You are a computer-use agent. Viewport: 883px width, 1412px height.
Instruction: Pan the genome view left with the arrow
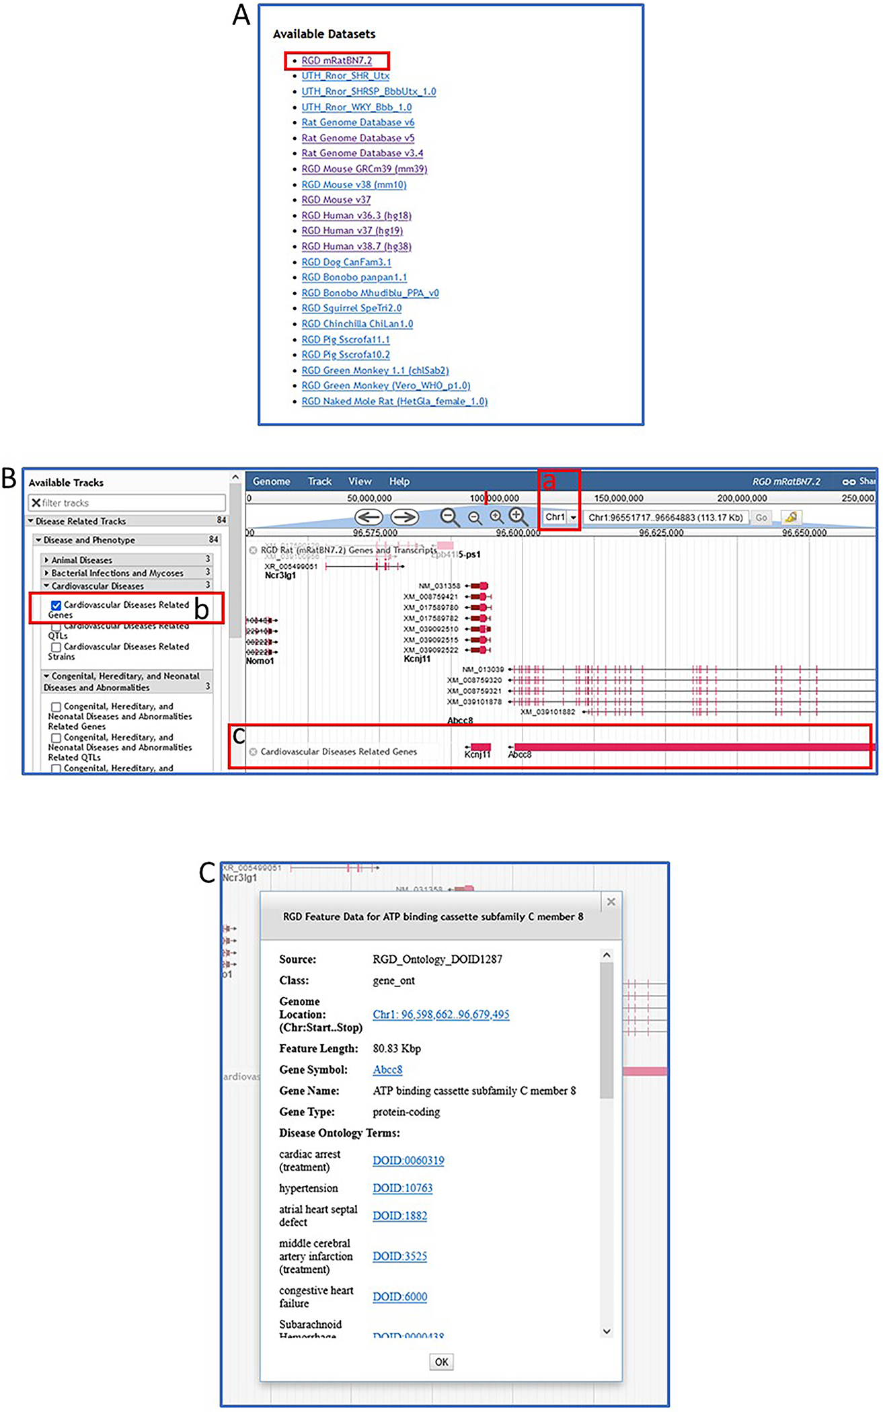click(368, 517)
